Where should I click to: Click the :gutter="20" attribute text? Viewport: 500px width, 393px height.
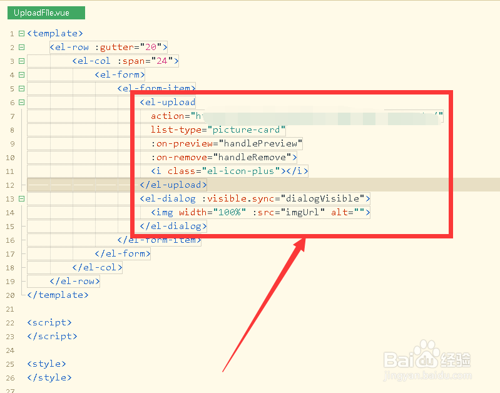[x=129, y=47]
